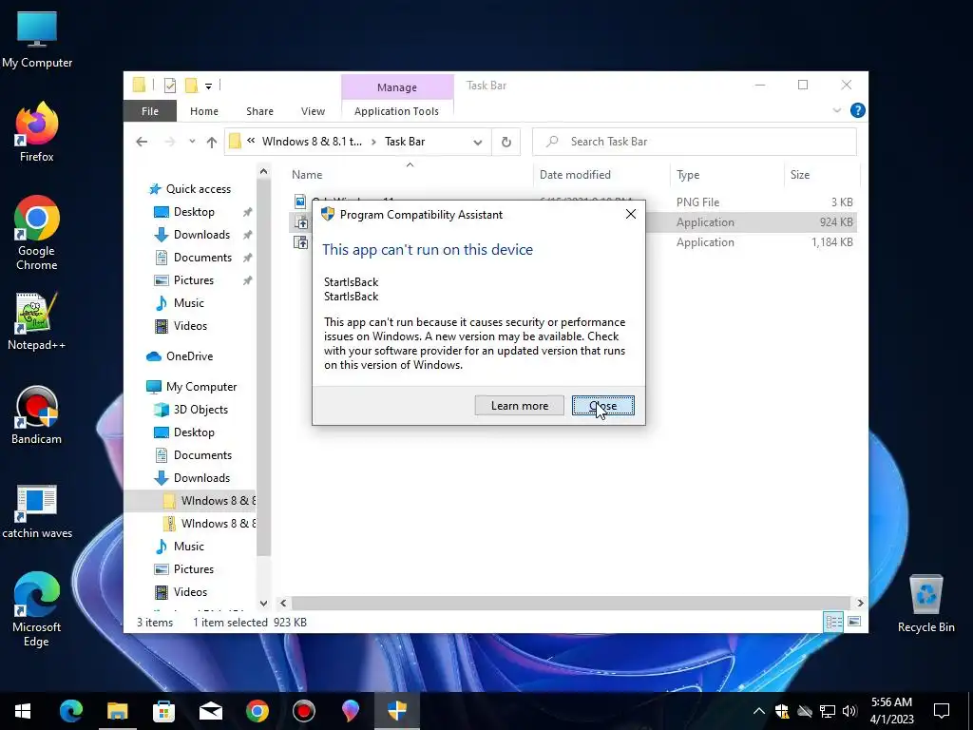Viewport: 973px width, 730px height.
Task: Open Microsoft Edge desktop shortcut
Action: [x=37, y=609]
